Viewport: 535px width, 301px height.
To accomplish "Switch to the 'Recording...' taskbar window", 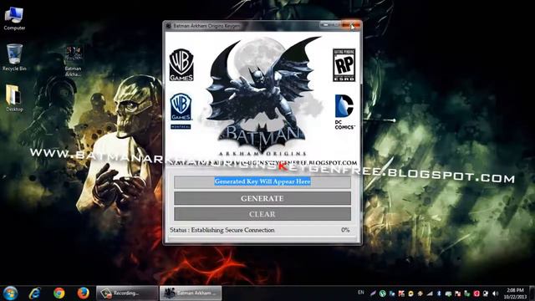I will (127, 293).
